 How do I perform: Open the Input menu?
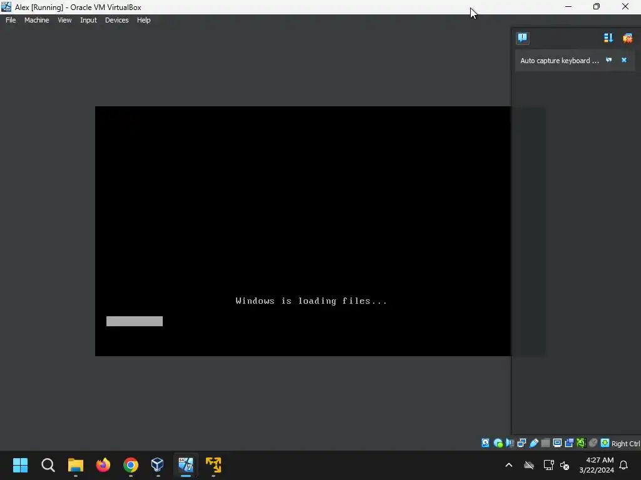click(88, 20)
